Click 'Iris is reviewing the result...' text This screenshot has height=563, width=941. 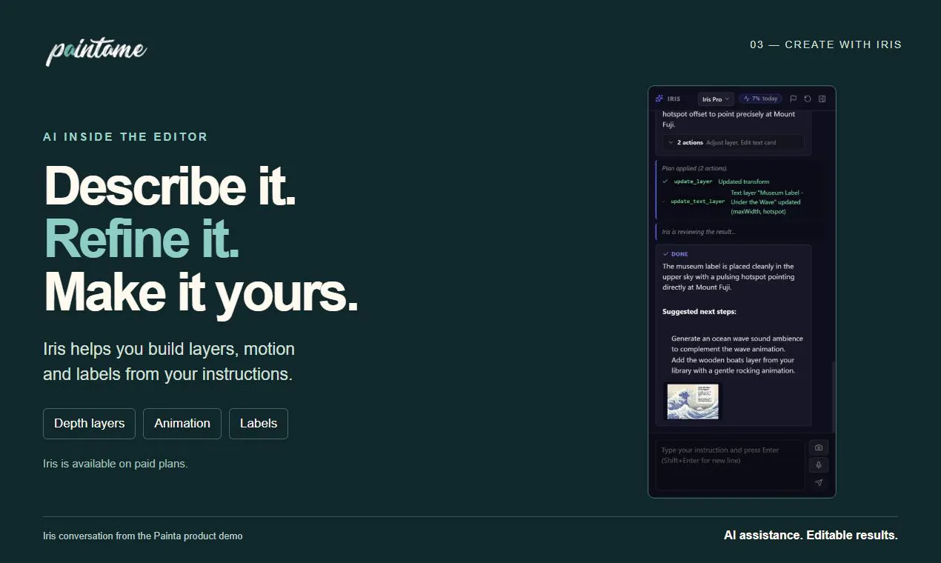point(699,232)
